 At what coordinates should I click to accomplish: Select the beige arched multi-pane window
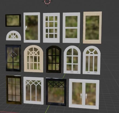[x=33, y=59]
